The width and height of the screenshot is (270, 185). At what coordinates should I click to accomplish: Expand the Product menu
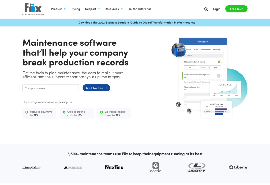coord(58,9)
